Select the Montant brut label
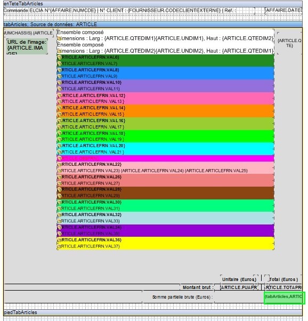The width and height of the screenshot is (308, 321). [198, 287]
